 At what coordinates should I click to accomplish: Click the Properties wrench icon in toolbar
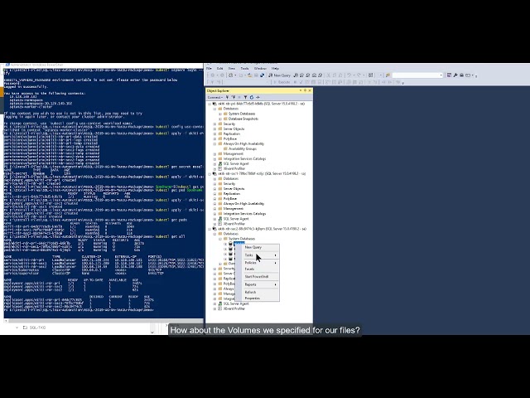(455, 75)
